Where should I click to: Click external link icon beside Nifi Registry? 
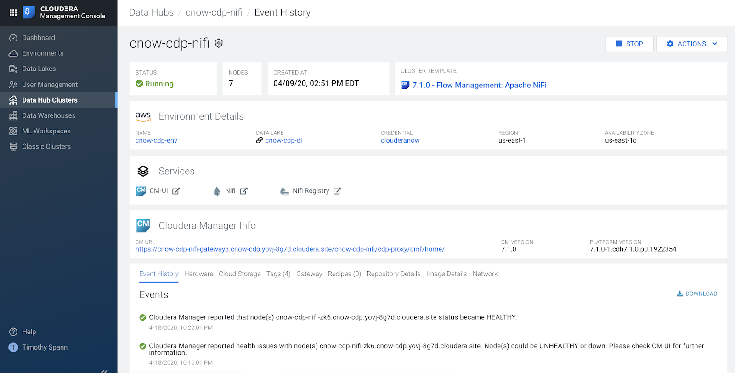point(337,191)
